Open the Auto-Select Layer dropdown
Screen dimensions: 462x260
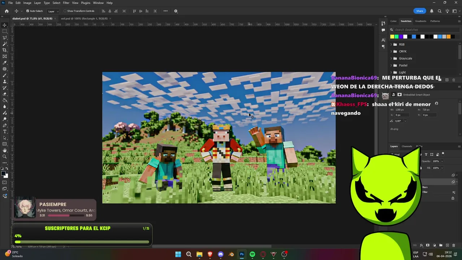tap(53, 11)
